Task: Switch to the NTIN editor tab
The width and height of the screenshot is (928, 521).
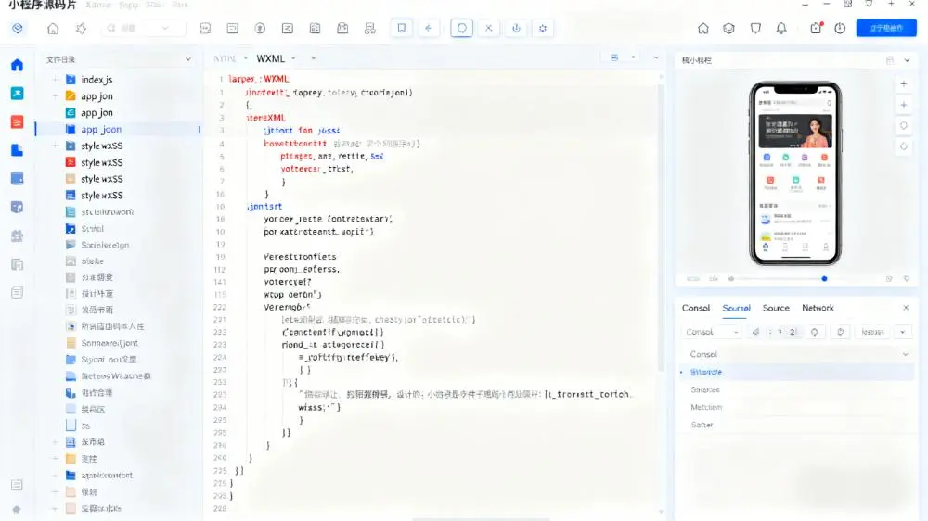Action: coord(225,58)
